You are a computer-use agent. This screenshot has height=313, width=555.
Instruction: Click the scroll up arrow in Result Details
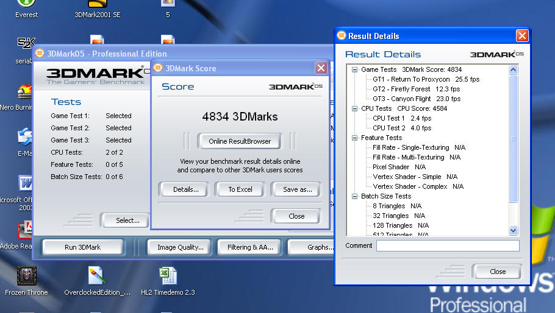514,69
